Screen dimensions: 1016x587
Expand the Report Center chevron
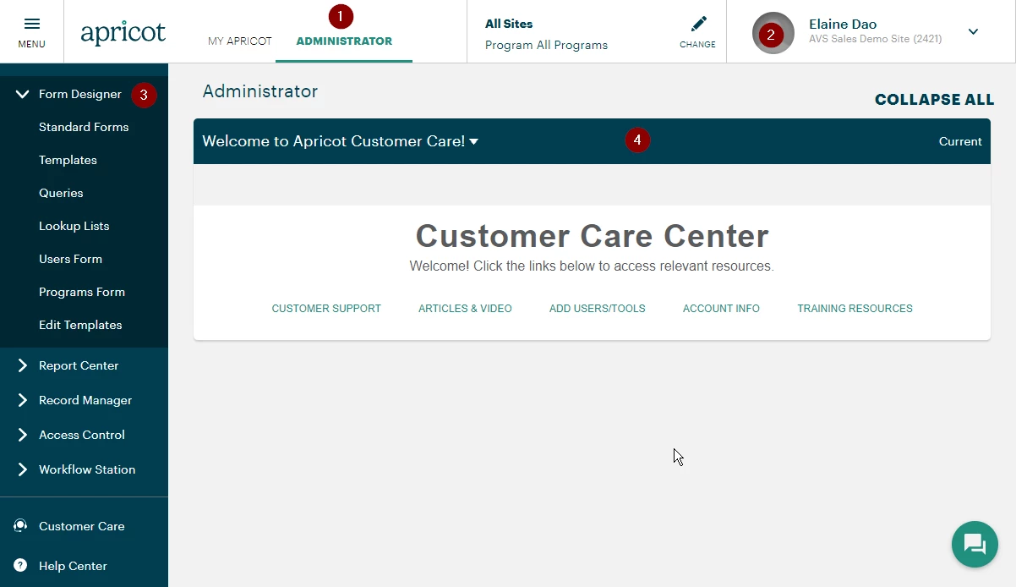click(x=23, y=365)
